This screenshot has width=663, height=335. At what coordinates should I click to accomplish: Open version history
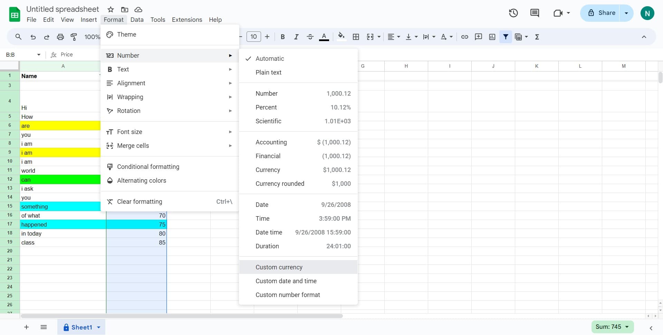pyautogui.click(x=513, y=13)
